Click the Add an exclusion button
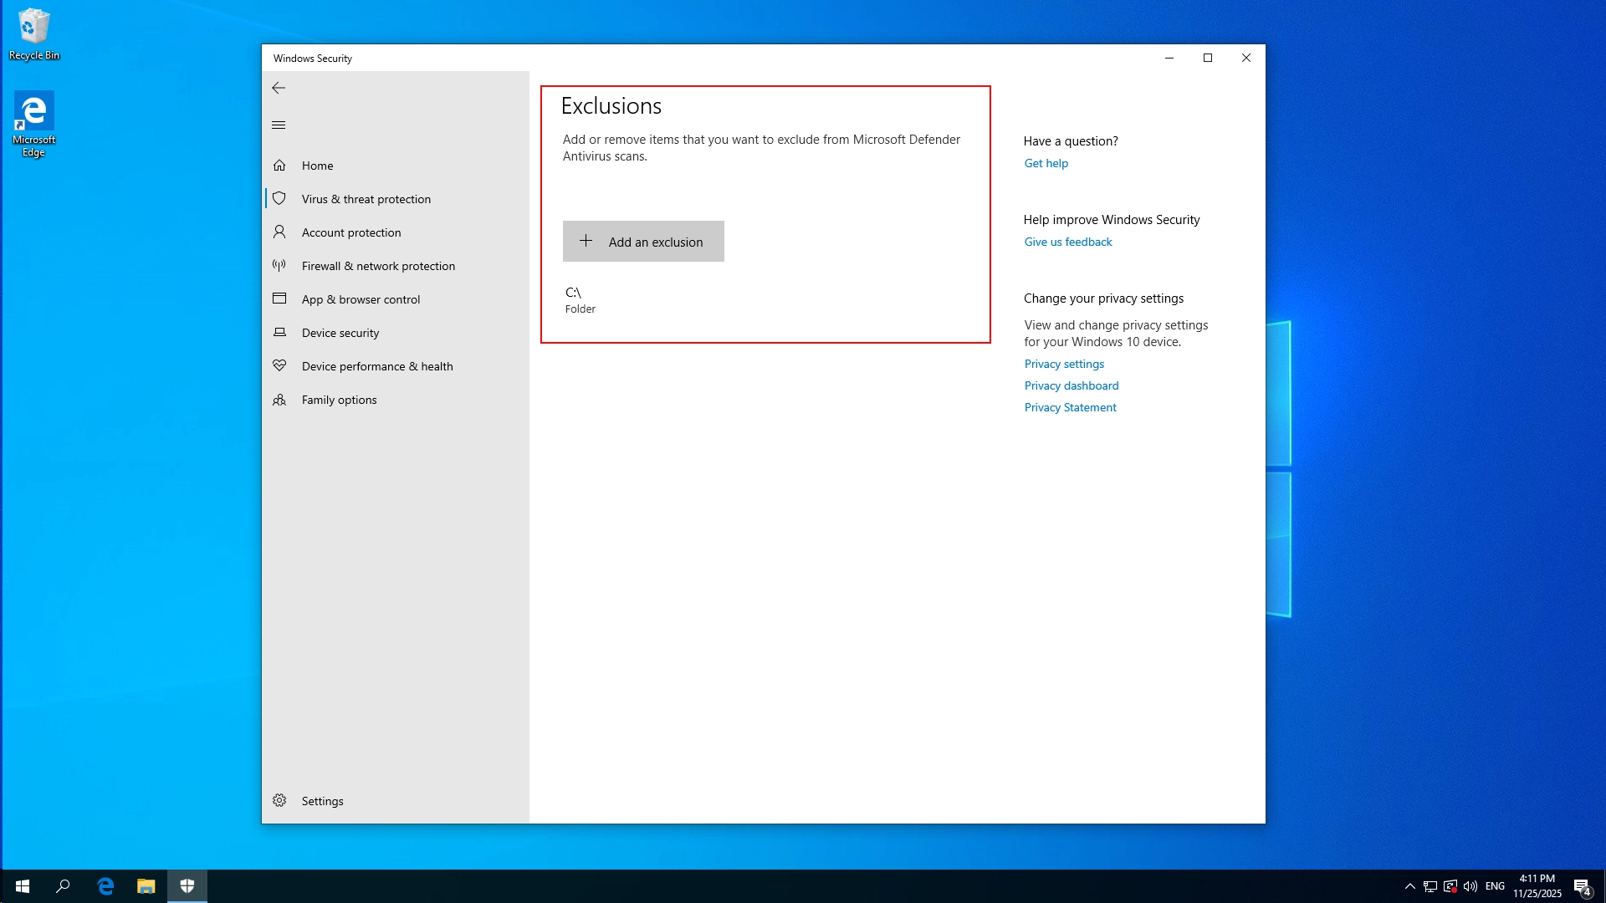 pyautogui.click(x=643, y=242)
